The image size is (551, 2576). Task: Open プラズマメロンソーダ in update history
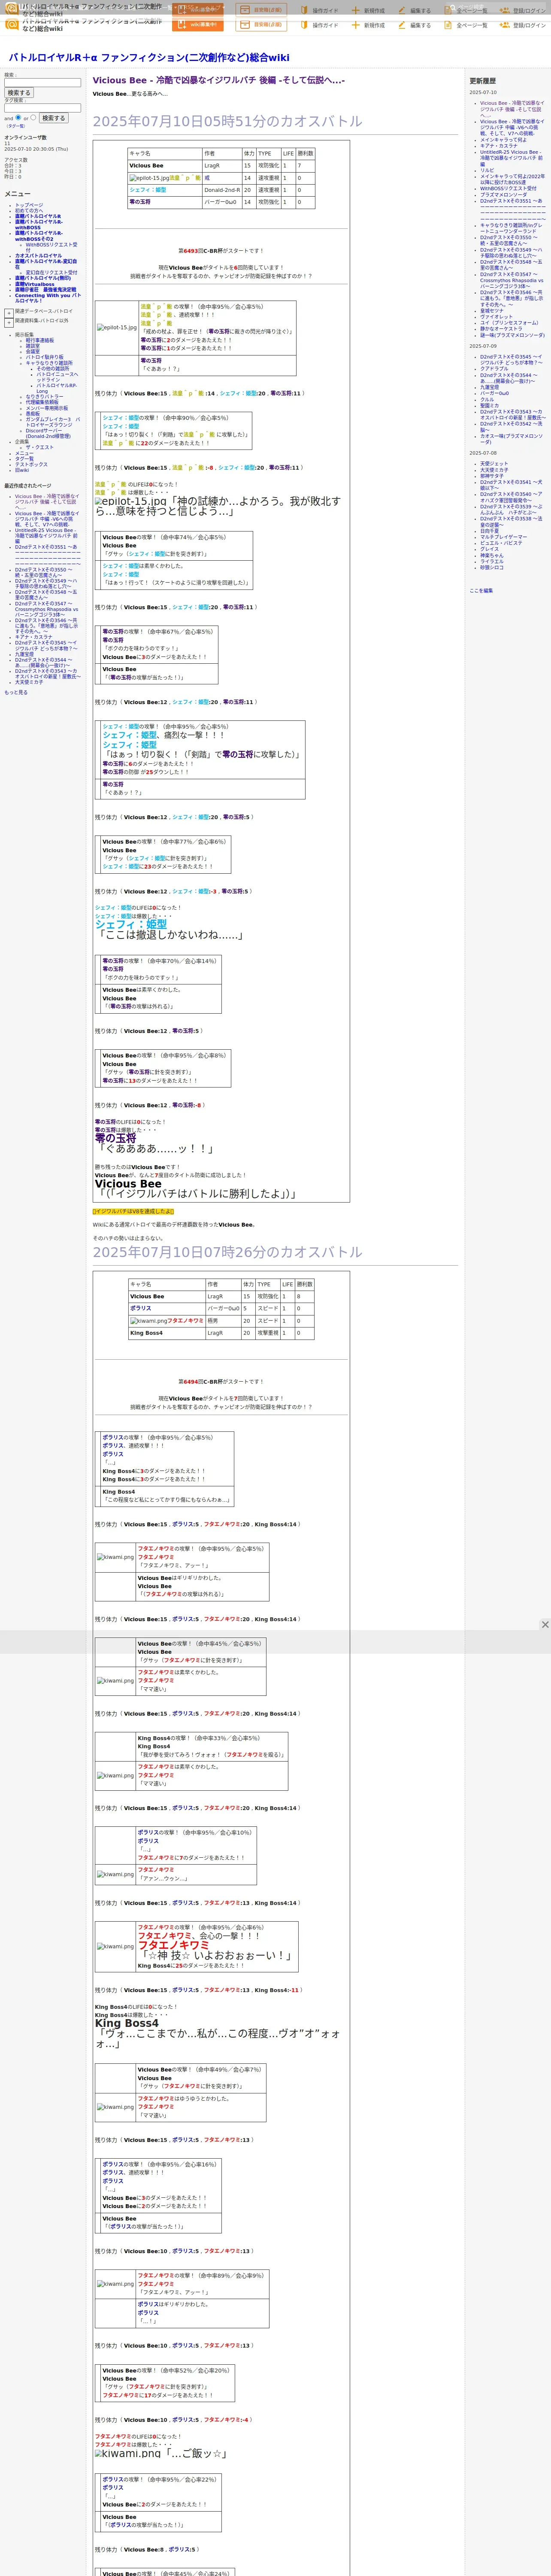click(x=503, y=195)
